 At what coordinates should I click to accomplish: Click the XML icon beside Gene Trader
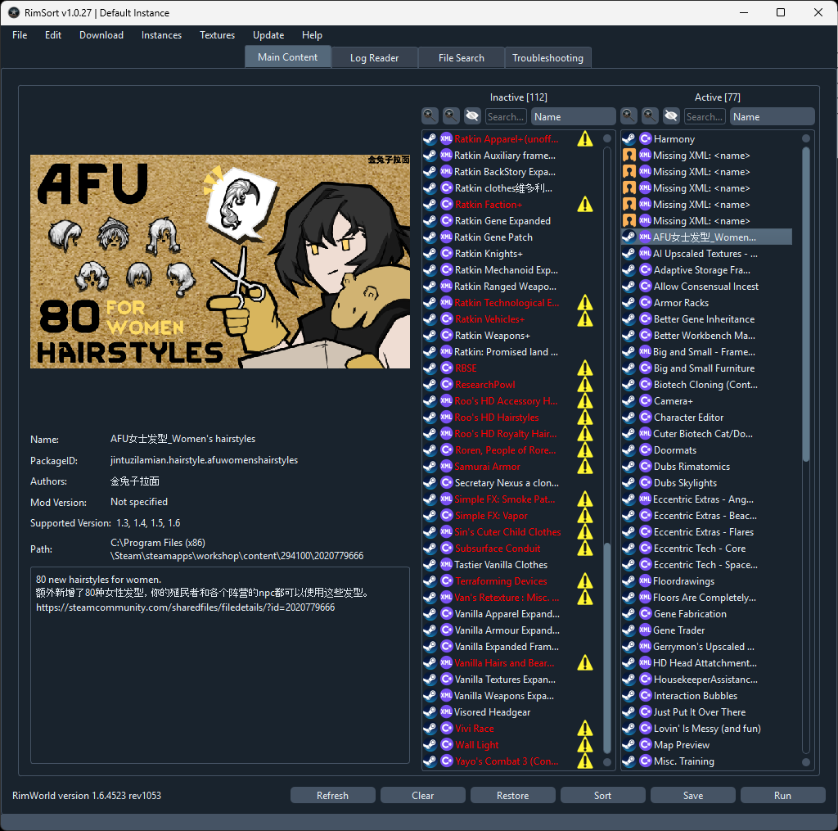(x=646, y=630)
